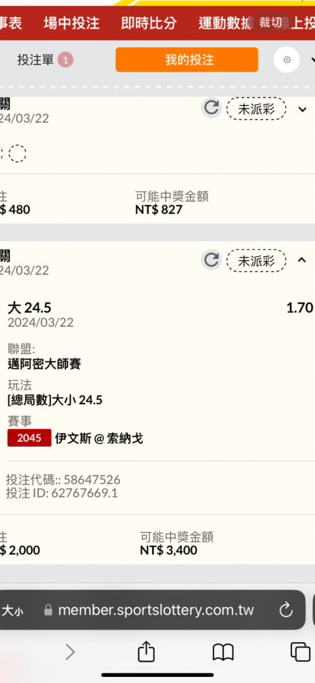315x683 pixels.
Task: Select the 投注單 tab
Action: [45, 59]
